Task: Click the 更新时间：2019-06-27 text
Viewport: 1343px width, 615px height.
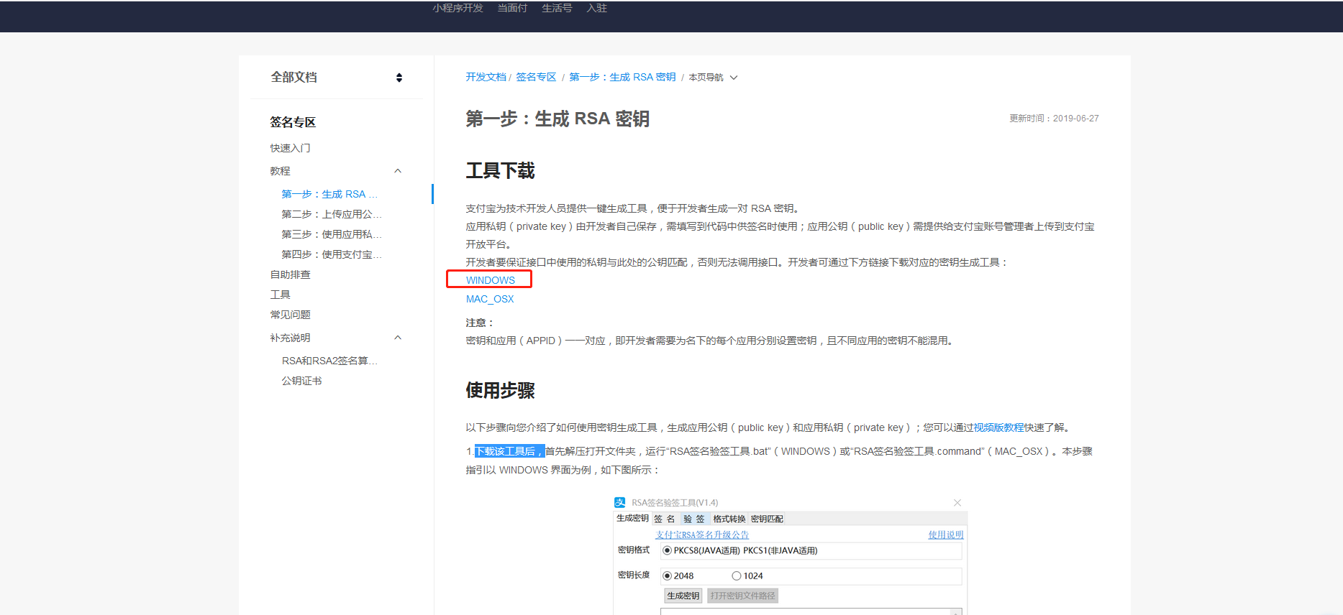Action: point(1054,119)
